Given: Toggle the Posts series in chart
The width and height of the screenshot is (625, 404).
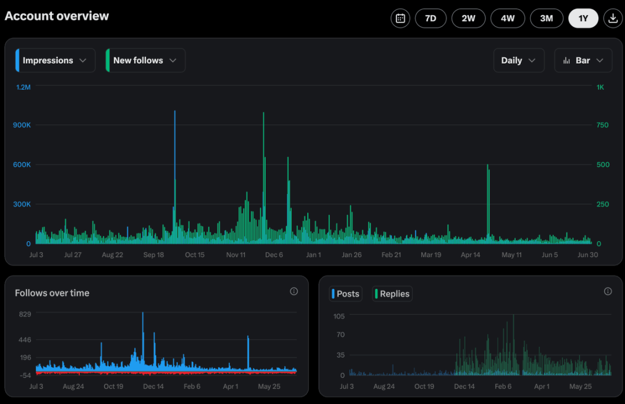Looking at the screenshot, I should (x=345, y=294).
